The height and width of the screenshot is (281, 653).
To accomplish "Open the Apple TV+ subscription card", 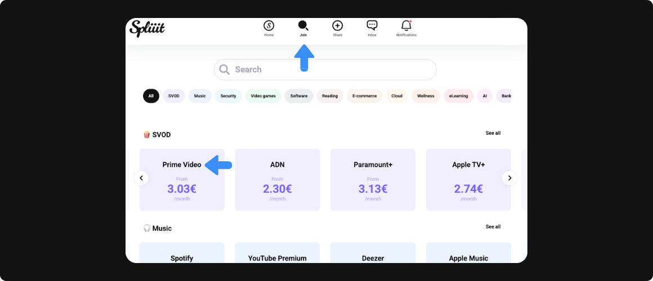I will [468, 180].
